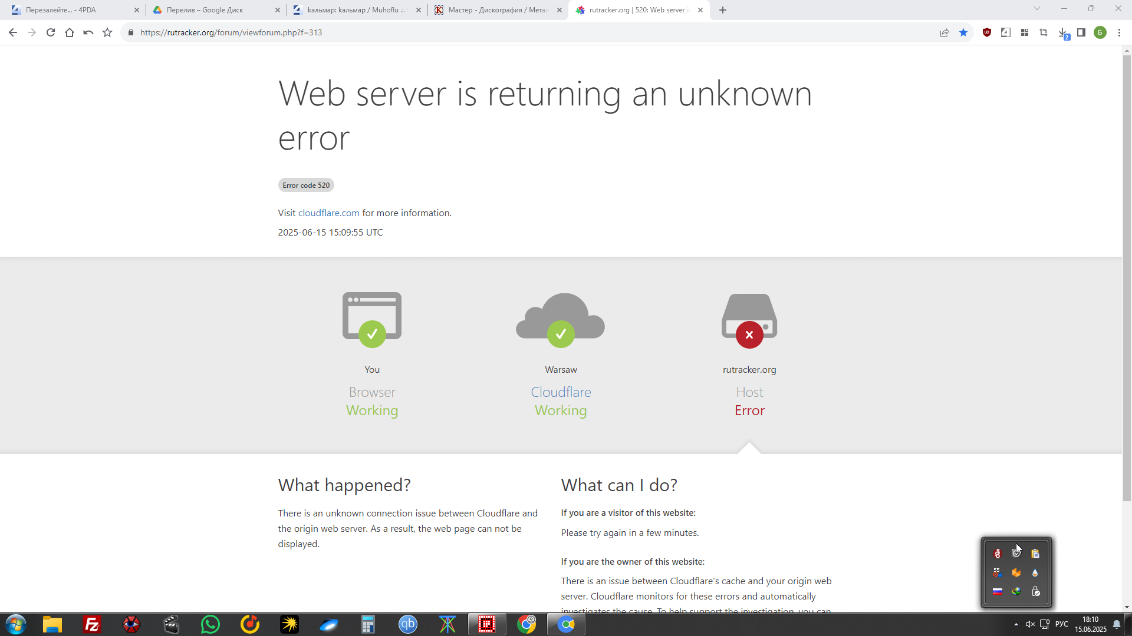
Task: Click the outlined star icon left of the address bar
Action: [107, 32]
